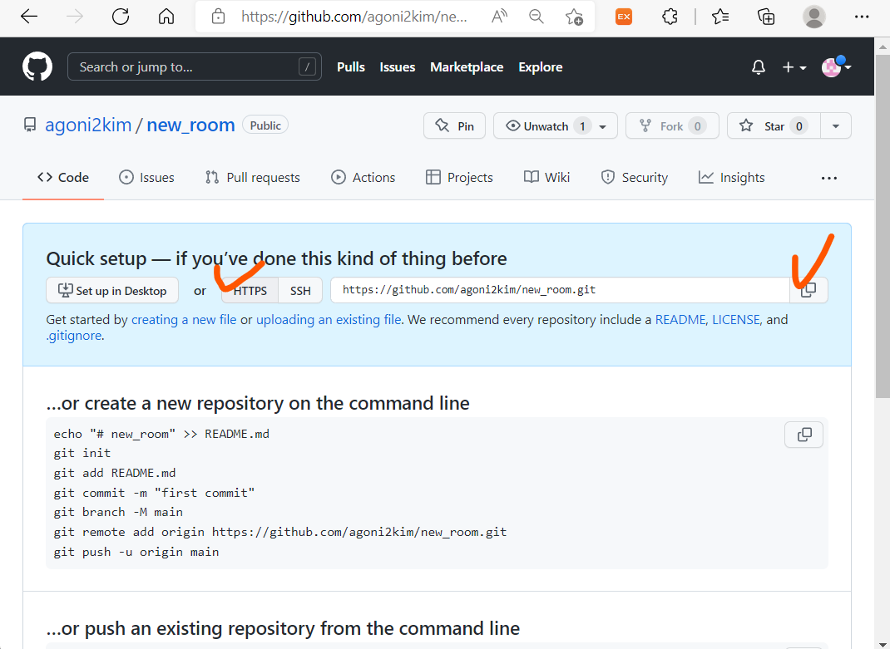
Task: Open the browser Extensions puzzle icon
Action: pyautogui.click(x=670, y=17)
